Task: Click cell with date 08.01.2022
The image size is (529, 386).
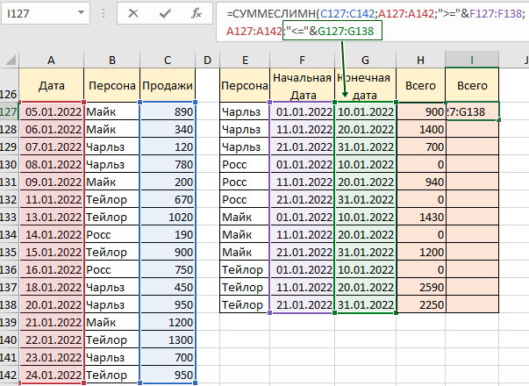Action: tap(51, 165)
